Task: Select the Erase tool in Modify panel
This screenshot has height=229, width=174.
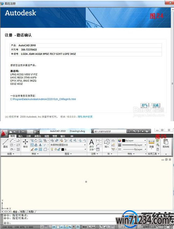Action: [x=32, y=149]
